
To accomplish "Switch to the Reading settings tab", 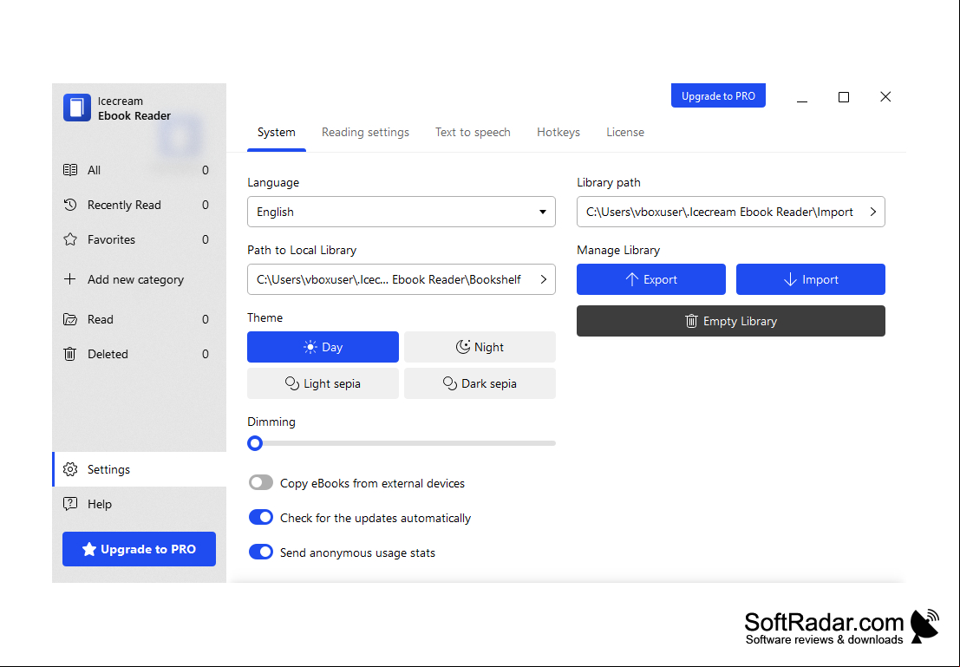I will [365, 133].
